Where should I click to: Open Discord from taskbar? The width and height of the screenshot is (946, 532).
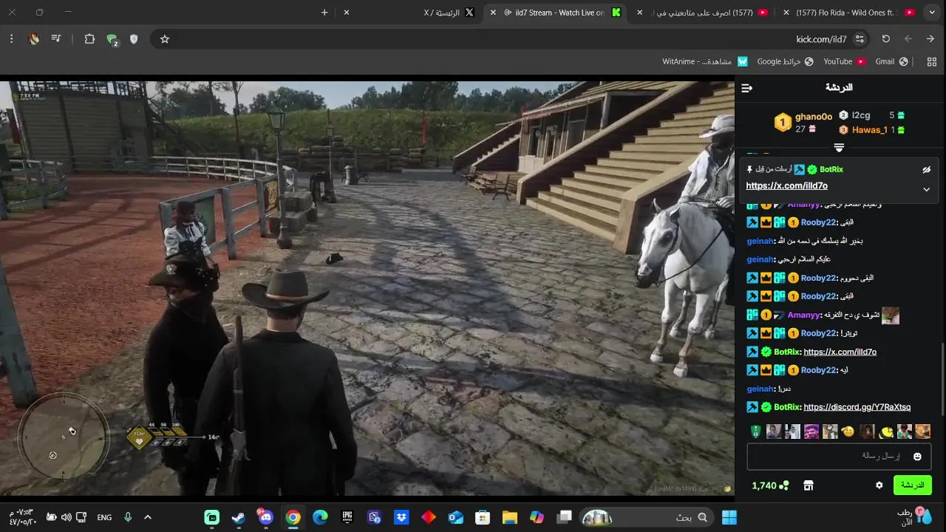coord(266,517)
